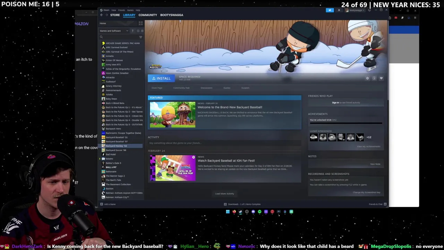The height and width of the screenshot is (250, 444).
Task: Expand the Games and Software dropdown
Action: pyautogui.click(x=114, y=31)
